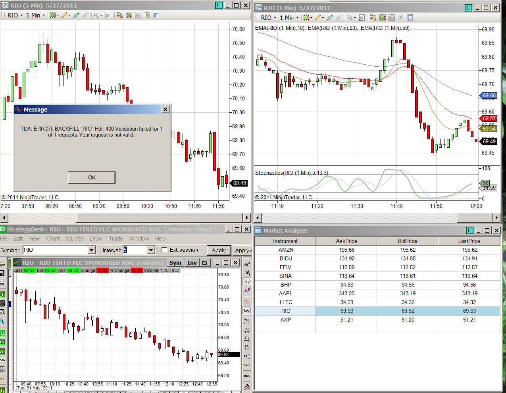Screen dimensions: 506x393
Task: Click the DEF. default button in StrategyDesk sidebar
Action: (x=247, y=376)
